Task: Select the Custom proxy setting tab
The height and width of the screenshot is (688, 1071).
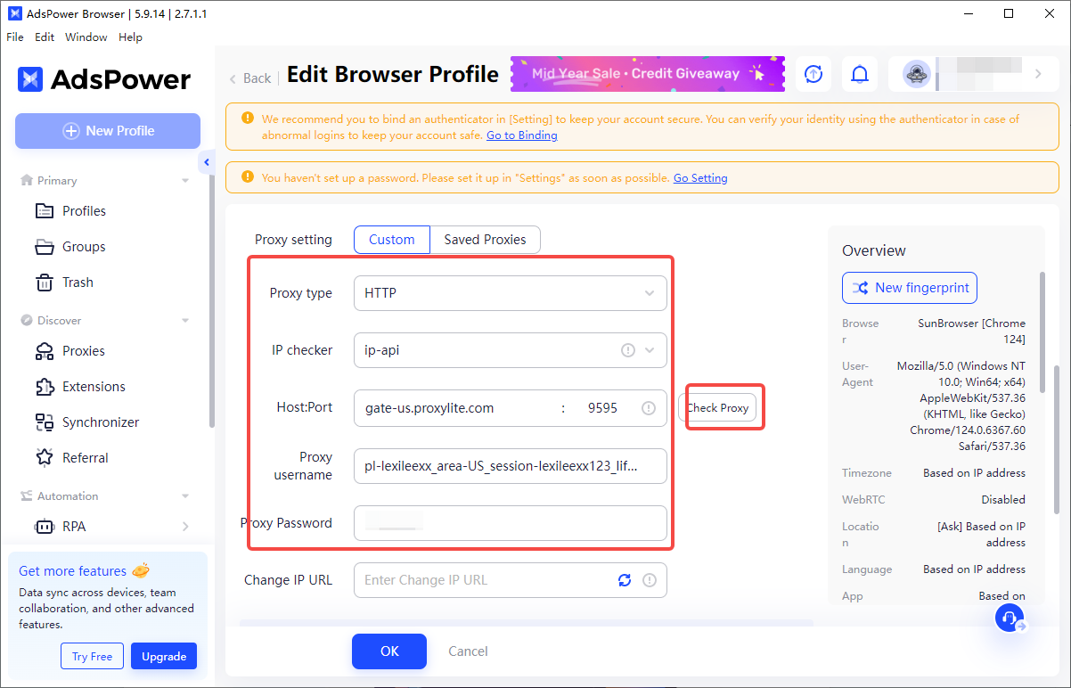Action: pyautogui.click(x=392, y=240)
